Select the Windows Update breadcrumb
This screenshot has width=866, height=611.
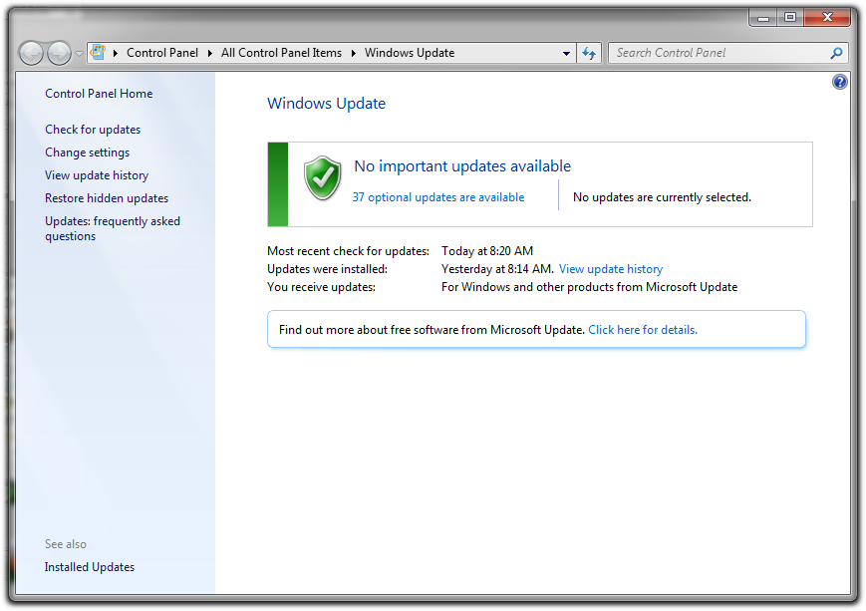[x=410, y=53]
